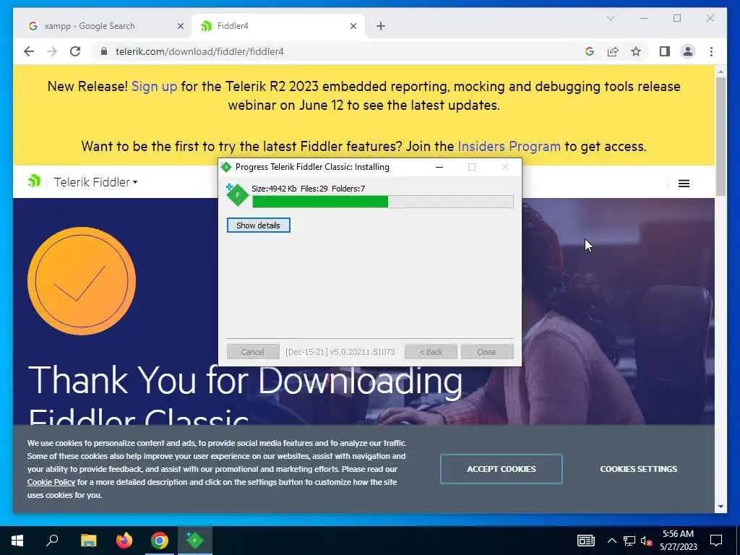Viewport: 740px width, 555px height.
Task: Open Windows taskbar search
Action: tap(52, 541)
